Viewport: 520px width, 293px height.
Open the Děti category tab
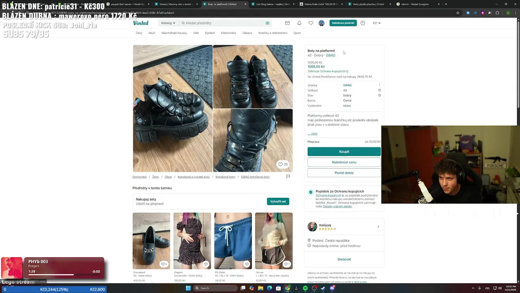coord(196,33)
